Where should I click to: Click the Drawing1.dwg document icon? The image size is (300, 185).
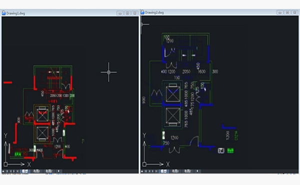point(3,13)
